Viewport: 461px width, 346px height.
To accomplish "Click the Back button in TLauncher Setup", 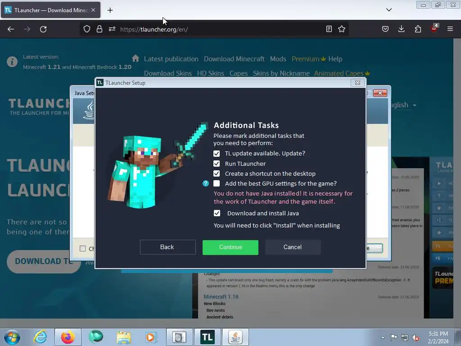I will (167, 247).
